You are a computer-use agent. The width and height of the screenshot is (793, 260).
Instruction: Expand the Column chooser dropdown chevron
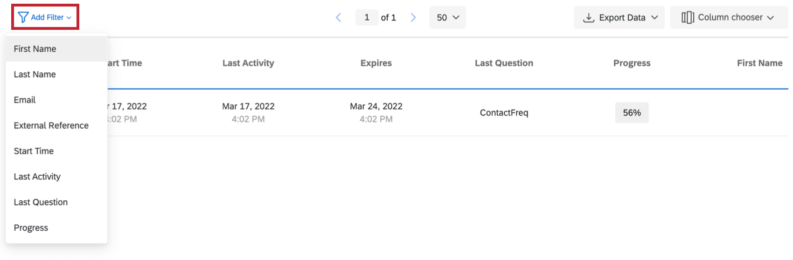[x=771, y=18]
